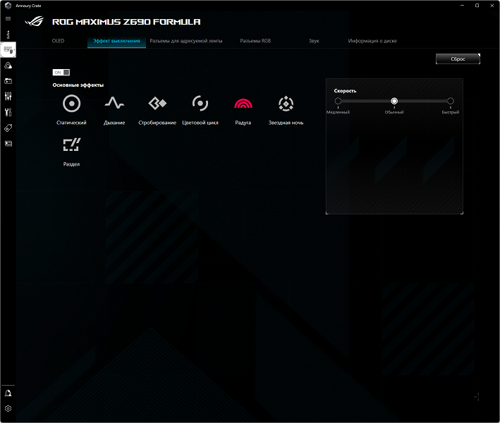
Task: Click the Стробирование effect label
Action: coord(157,123)
